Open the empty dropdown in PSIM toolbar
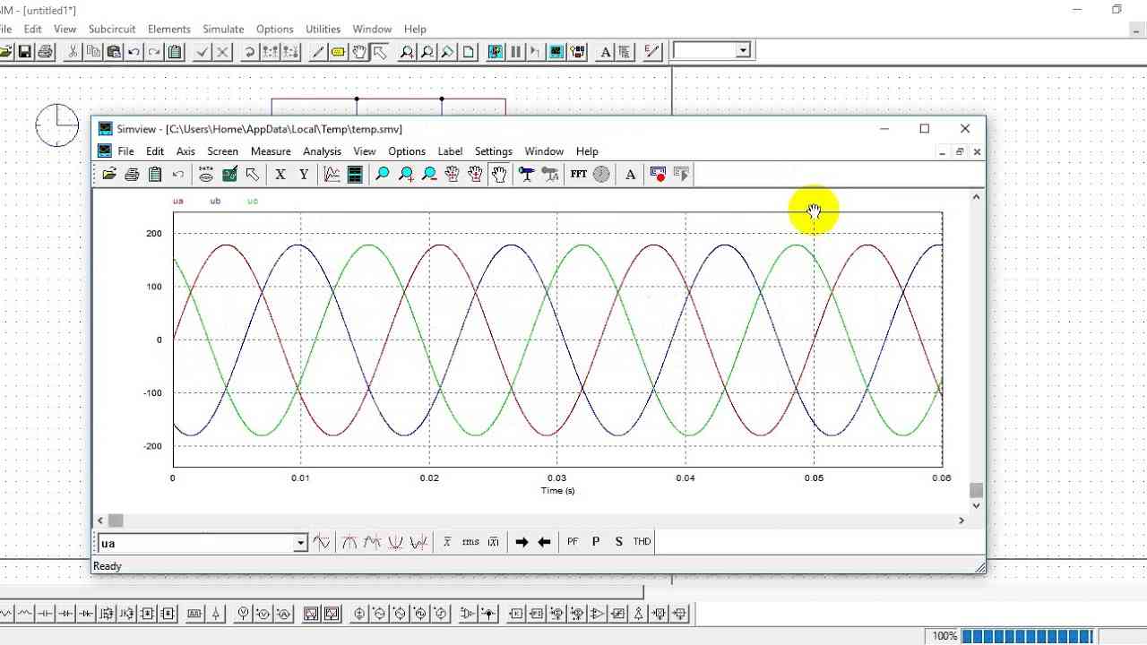Image resolution: width=1147 pixels, height=645 pixels. click(743, 51)
